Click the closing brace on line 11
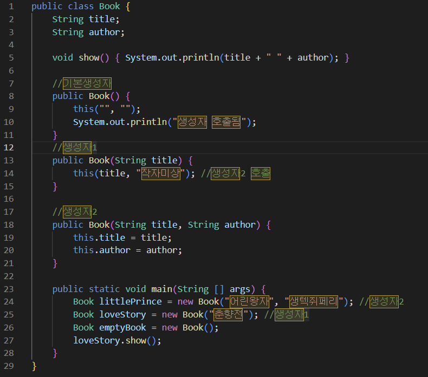The height and width of the screenshot is (377, 428). [55, 135]
